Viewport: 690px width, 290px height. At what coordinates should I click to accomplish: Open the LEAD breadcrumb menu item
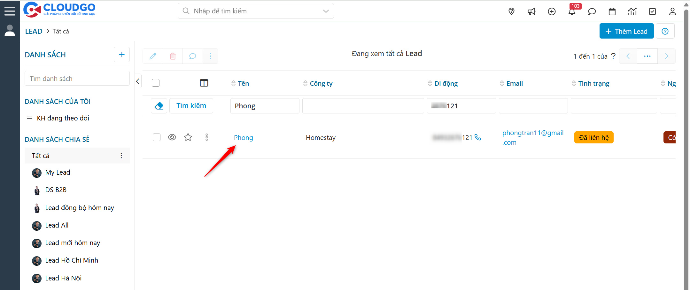coord(34,31)
